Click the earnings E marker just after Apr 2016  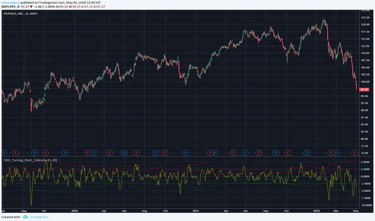[109, 153]
